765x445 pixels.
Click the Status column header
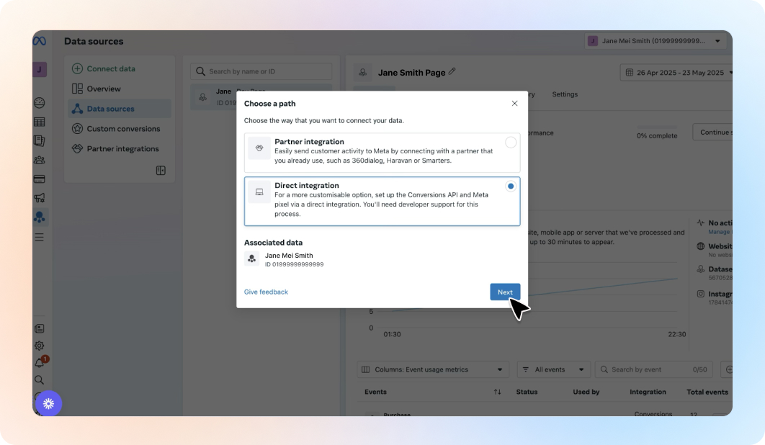pyautogui.click(x=527, y=392)
